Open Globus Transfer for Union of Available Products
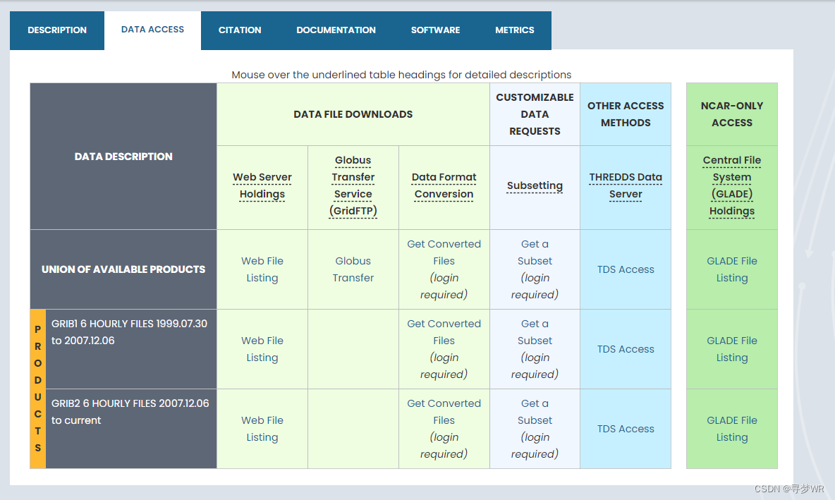The image size is (835, 500). [353, 269]
